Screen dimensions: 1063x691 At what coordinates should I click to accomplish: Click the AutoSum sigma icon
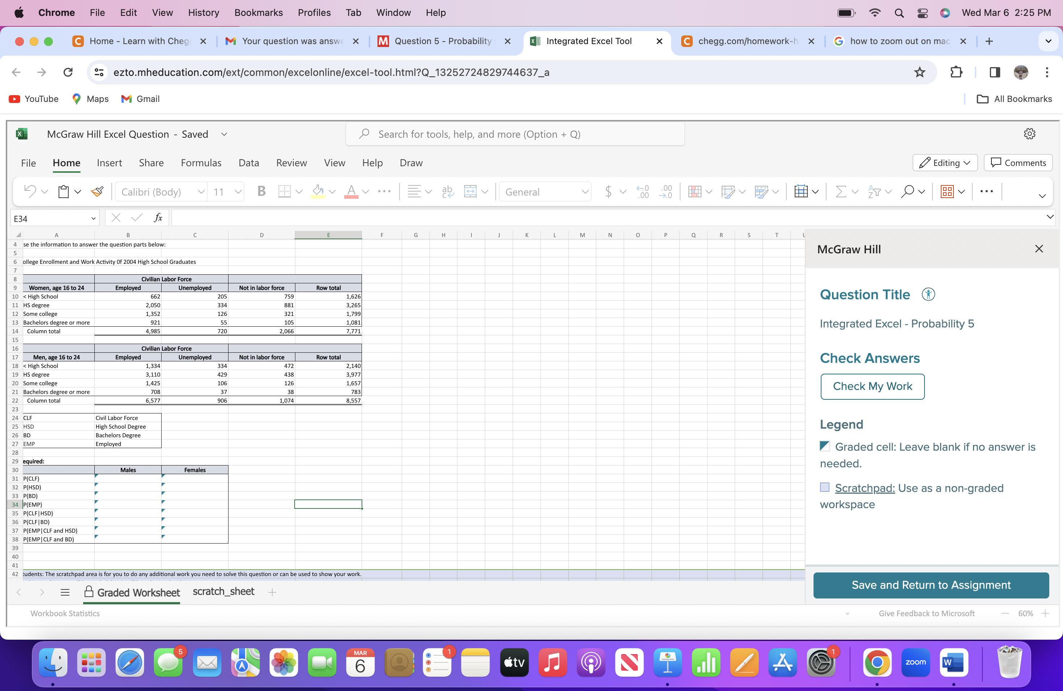click(x=840, y=192)
